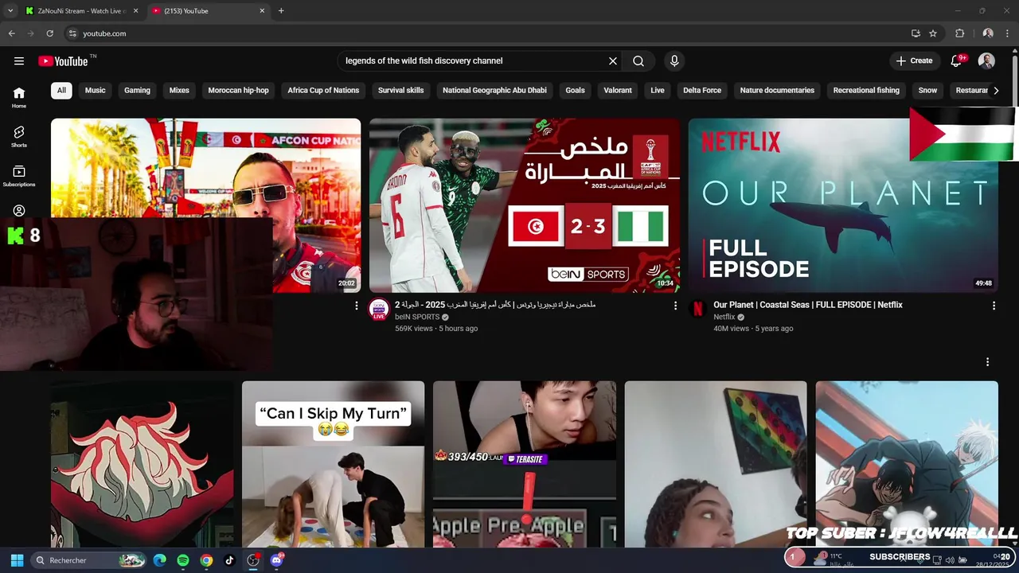The image size is (1019, 573).
Task: Open the "Can I Skip My Turn" short
Action: 333,464
